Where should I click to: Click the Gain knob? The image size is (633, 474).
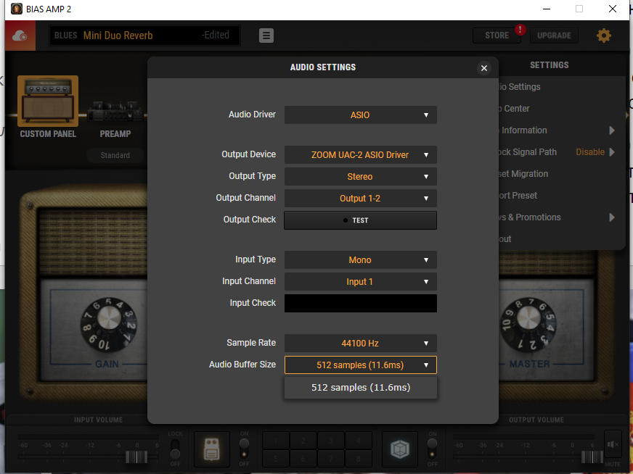[109, 325]
